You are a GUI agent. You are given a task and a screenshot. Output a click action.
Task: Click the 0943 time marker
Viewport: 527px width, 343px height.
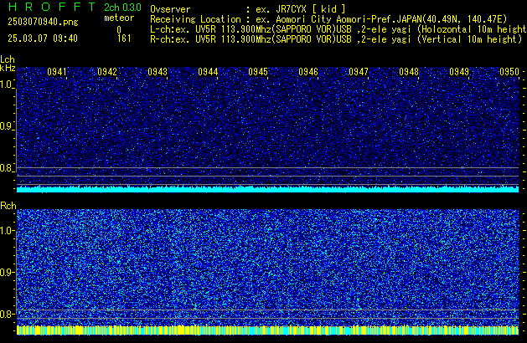click(158, 72)
